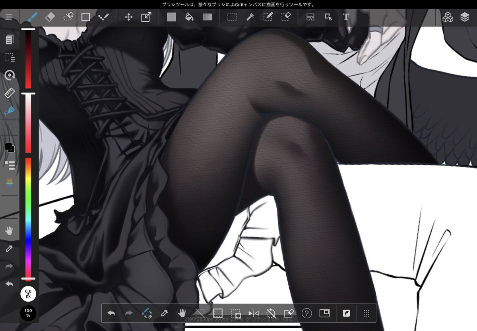Tap Redo in the bottom shortcut bar
The height and width of the screenshot is (331, 477).
pos(129,313)
